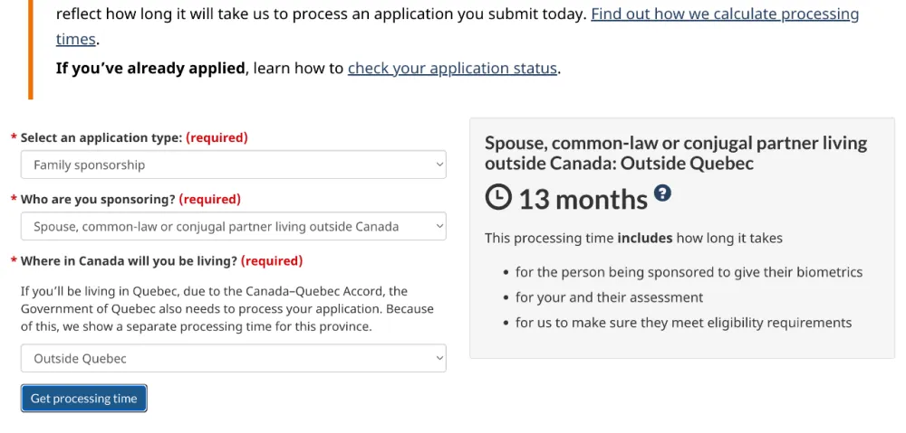Open the 'Family sponsorship' application type dropdown
This screenshot has height=433, width=906.
pyautogui.click(x=234, y=165)
